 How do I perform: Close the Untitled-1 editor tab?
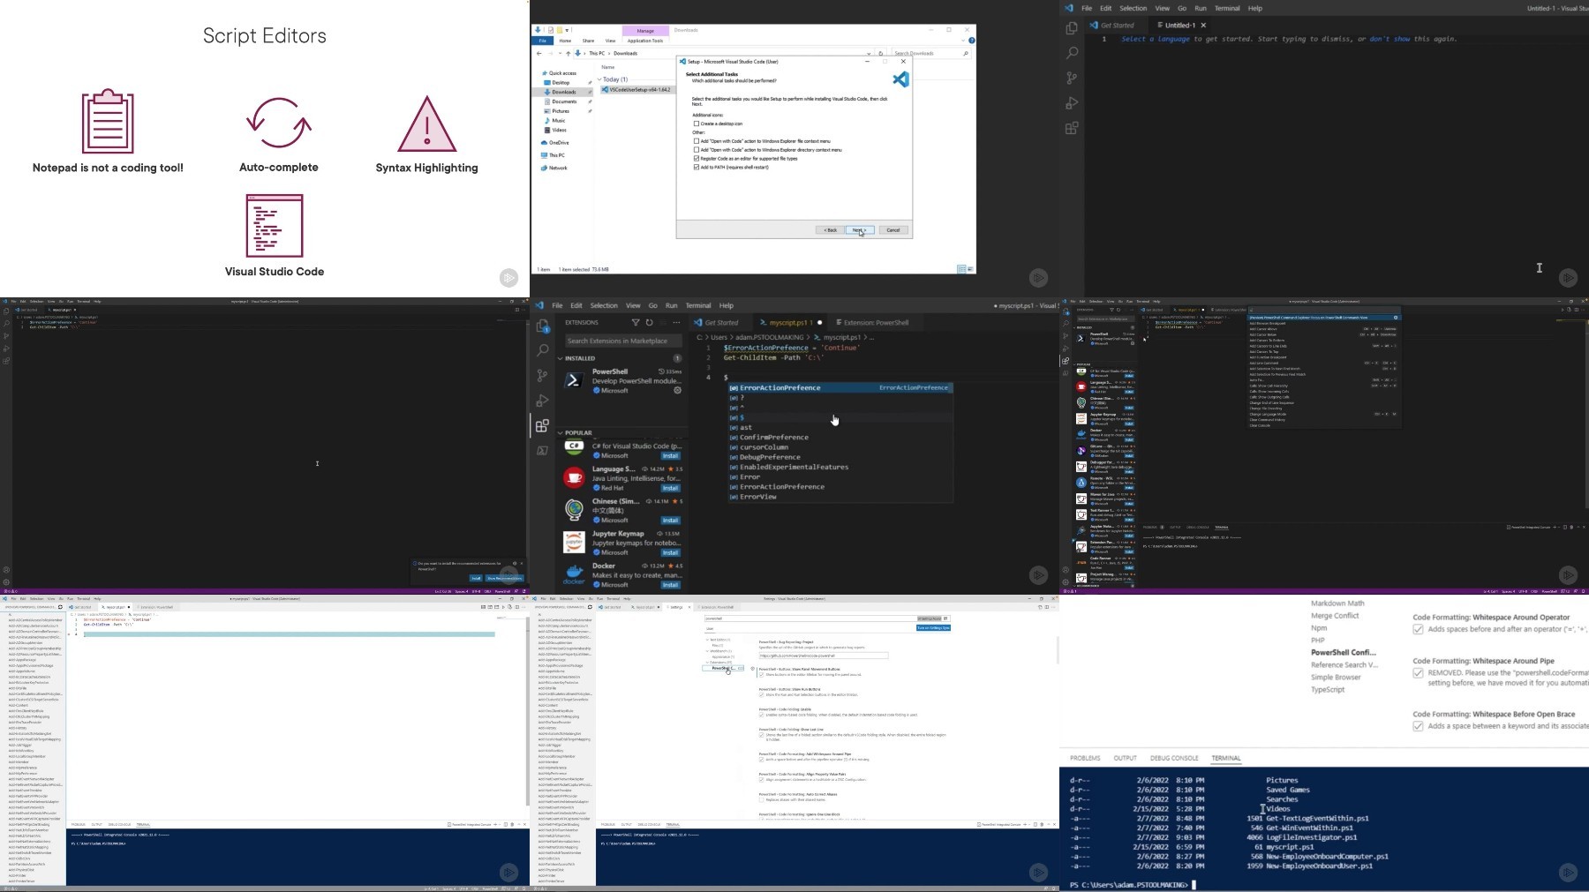coord(1203,26)
